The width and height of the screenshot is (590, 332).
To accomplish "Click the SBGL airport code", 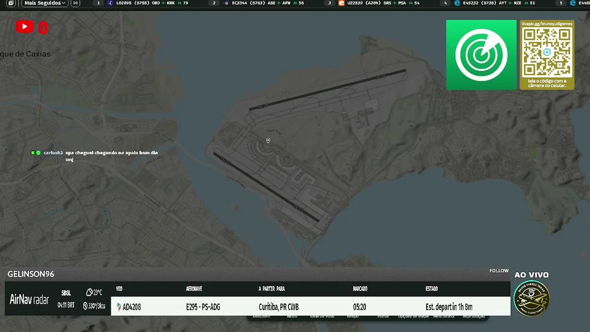I will click(66, 293).
